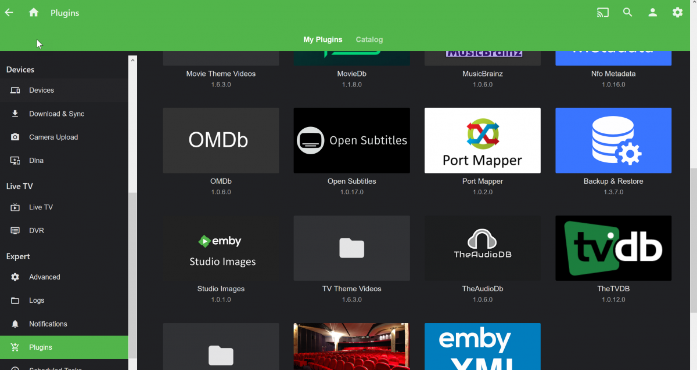Click the sidebar scrollbar thumb
697x370 pixels.
coord(132,275)
